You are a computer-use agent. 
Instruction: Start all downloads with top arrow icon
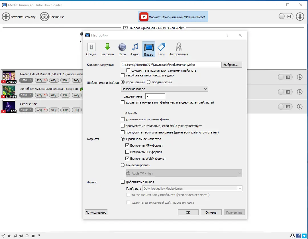click(300, 17)
